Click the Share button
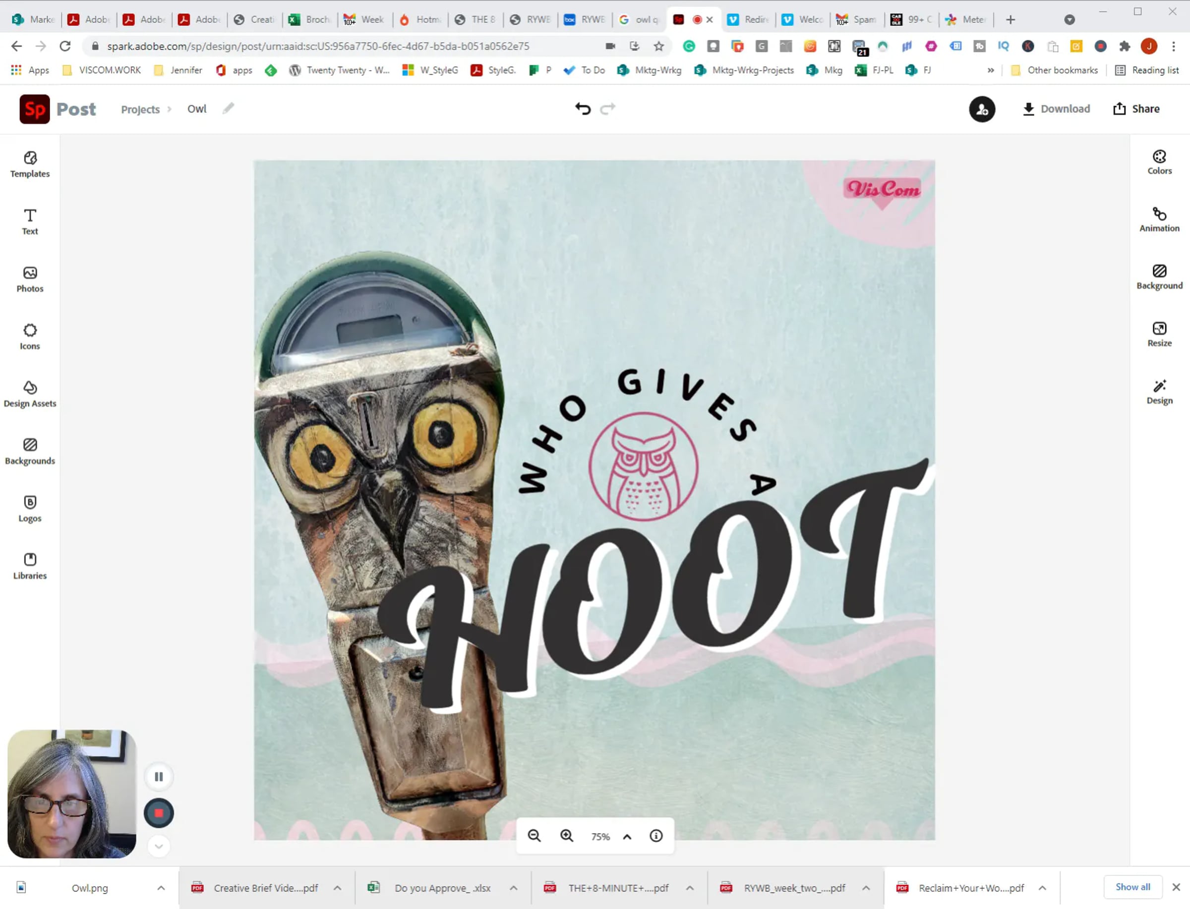 (1136, 109)
